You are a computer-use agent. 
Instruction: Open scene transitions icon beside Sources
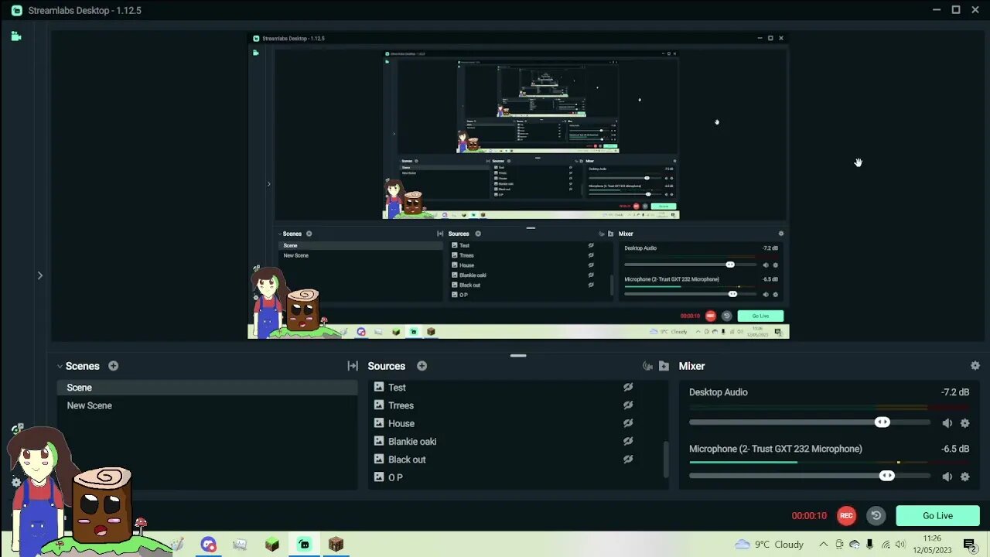pos(353,366)
